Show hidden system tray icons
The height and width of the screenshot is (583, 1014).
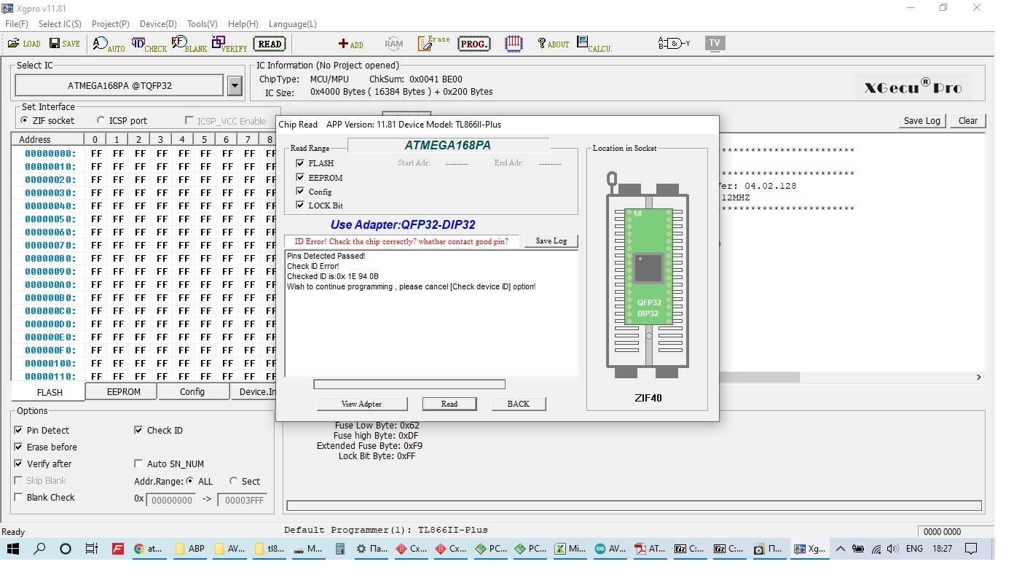point(840,549)
